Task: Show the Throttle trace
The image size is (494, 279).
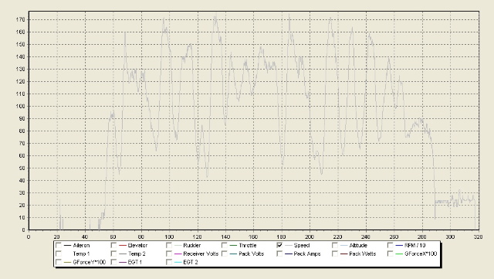Action: coord(225,245)
